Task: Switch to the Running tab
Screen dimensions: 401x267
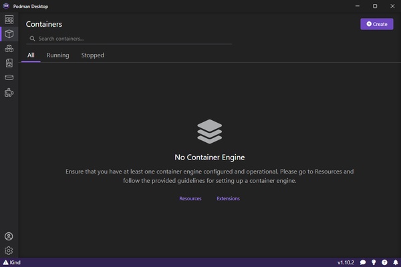Action: 57,55
